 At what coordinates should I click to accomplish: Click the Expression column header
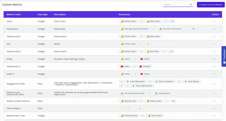click(x=124, y=14)
